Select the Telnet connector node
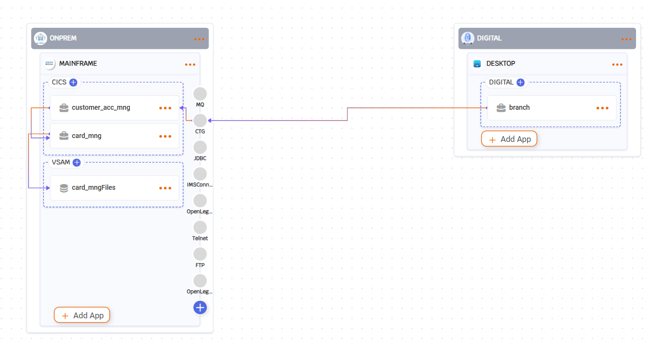The width and height of the screenshot is (649, 347). tap(200, 228)
